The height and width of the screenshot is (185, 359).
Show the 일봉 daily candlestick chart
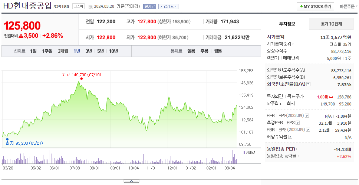pyautogui.click(x=191, y=51)
